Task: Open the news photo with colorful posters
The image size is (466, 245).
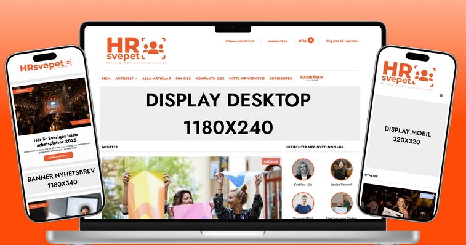Action: click(191, 188)
